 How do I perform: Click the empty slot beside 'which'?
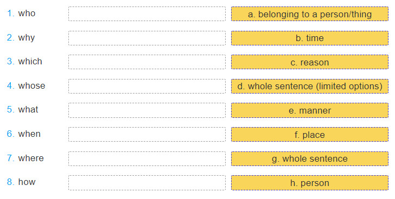pyautogui.click(x=147, y=62)
